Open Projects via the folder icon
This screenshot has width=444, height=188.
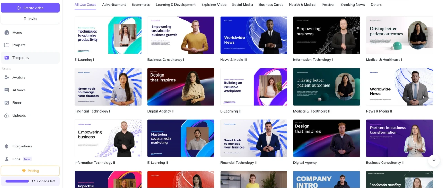(7, 45)
